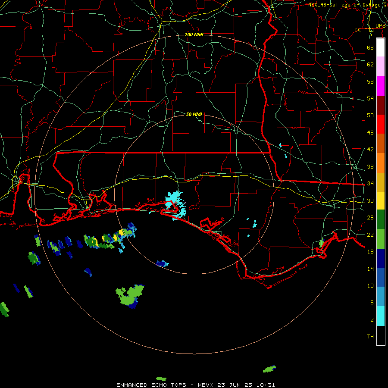Image resolution: width=388 pixels, height=388 pixels.
Task: Click the white swatch in the tops legend
Action: [x=381, y=47]
